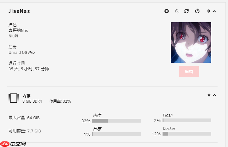
Task: Click the php 中文网 watermark logo
Action: click(x=13, y=144)
